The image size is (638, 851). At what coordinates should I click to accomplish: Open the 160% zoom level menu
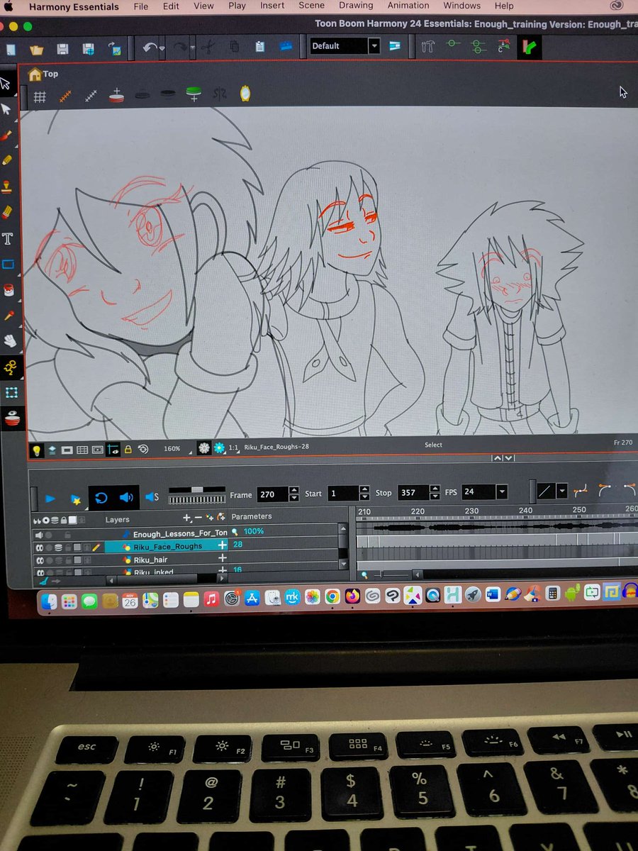172,449
